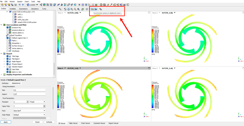Collapse the User Locations and Plots tree
The image size is (244, 126).
click(x=2, y=25)
